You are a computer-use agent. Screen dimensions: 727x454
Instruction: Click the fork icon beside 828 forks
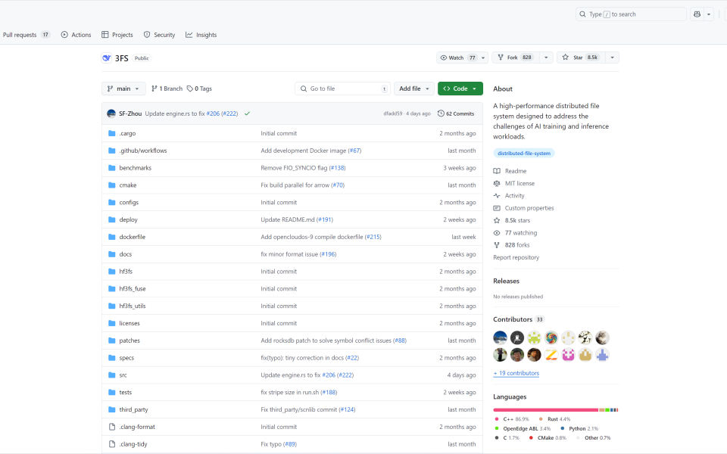point(497,245)
